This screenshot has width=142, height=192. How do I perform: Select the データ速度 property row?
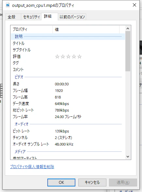68,104
